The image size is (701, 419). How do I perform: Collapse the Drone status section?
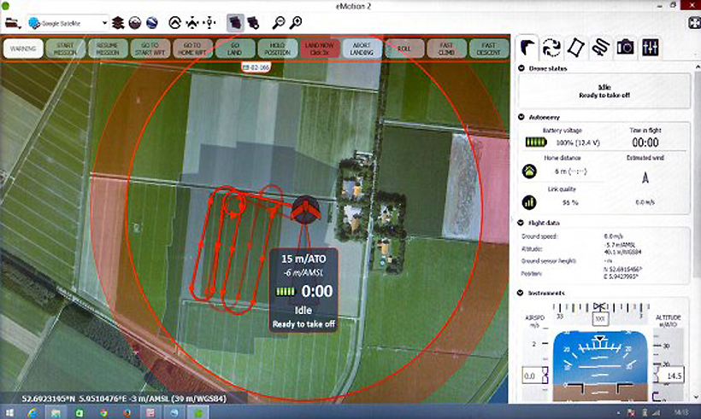521,67
